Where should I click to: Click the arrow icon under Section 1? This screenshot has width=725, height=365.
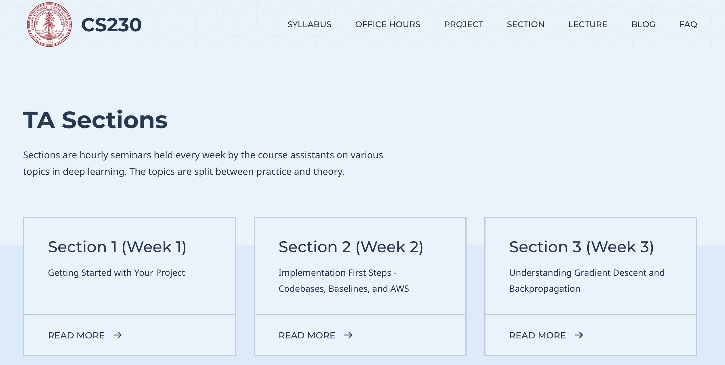click(117, 335)
